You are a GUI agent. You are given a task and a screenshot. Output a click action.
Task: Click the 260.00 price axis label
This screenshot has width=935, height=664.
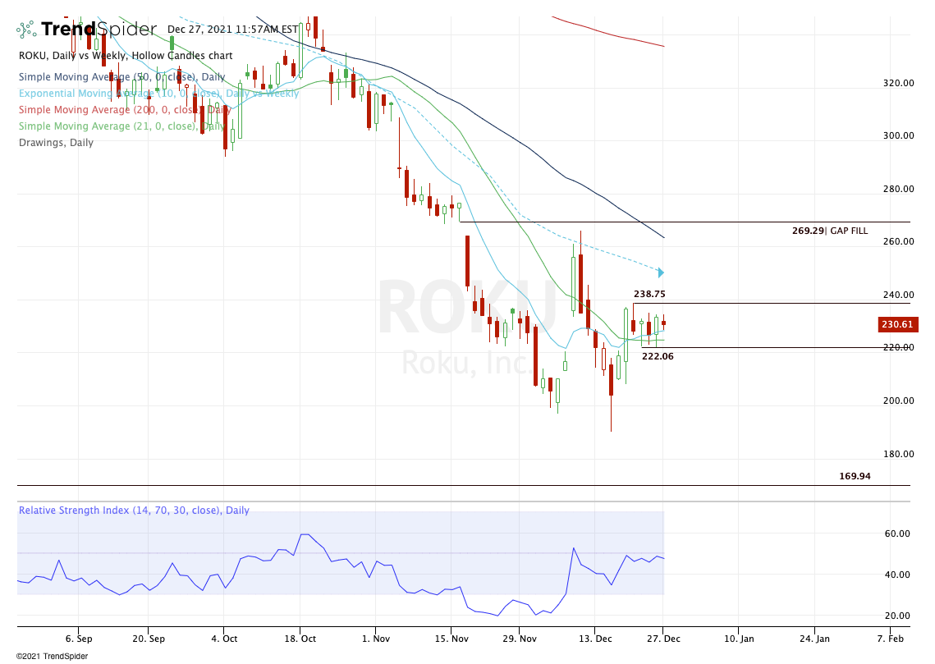point(898,241)
